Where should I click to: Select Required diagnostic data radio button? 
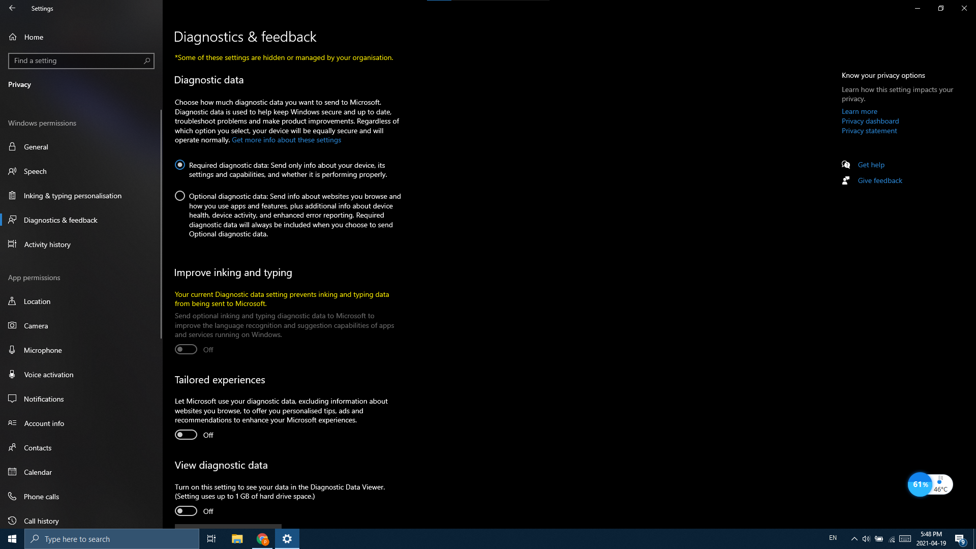tap(180, 165)
